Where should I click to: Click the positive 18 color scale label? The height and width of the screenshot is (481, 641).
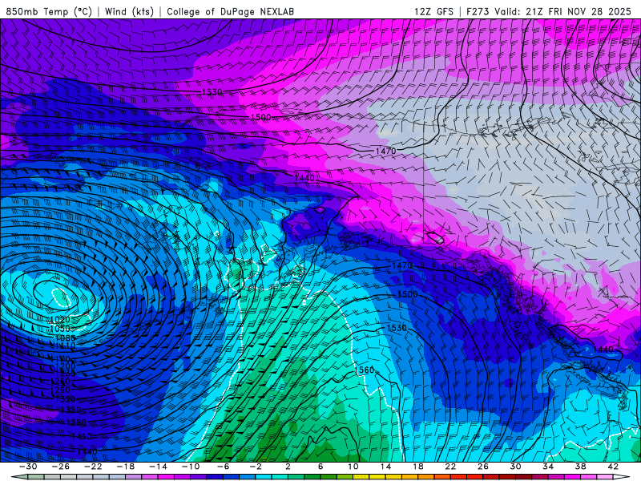tap(418, 467)
